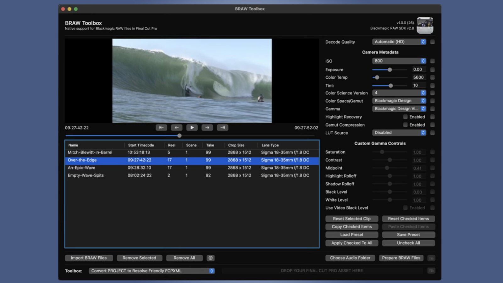The height and width of the screenshot is (283, 503).
Task: Click Remove Selected button
Action: [139, 258]
